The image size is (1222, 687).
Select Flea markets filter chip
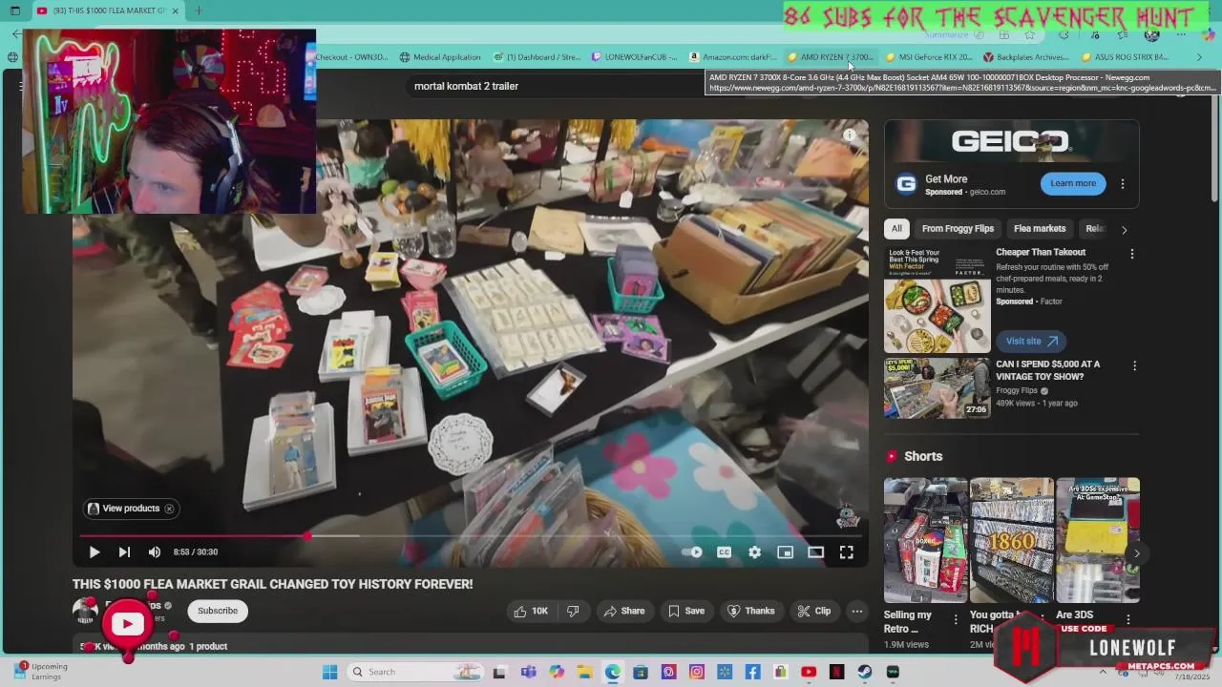(1040, 229)
